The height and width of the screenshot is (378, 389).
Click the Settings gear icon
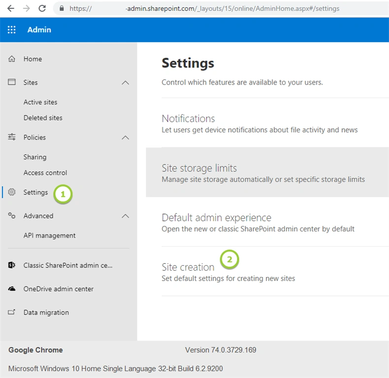(12, 192)
